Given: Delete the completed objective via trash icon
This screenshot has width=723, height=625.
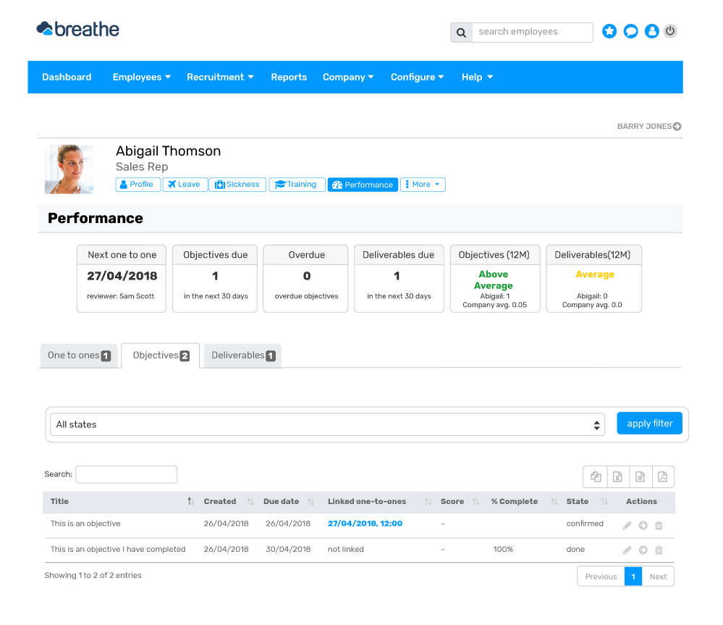Looking at the screenshot, I should 659,550.
